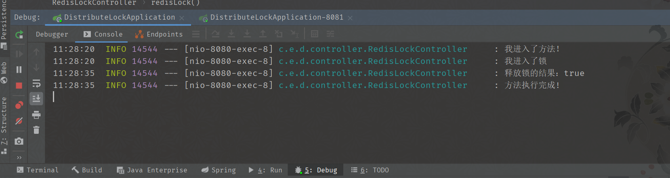Image resolution: width=670 pixels, height=178 pixels.
Task: Toggle soft-wrap in console output
Action: 36,84
